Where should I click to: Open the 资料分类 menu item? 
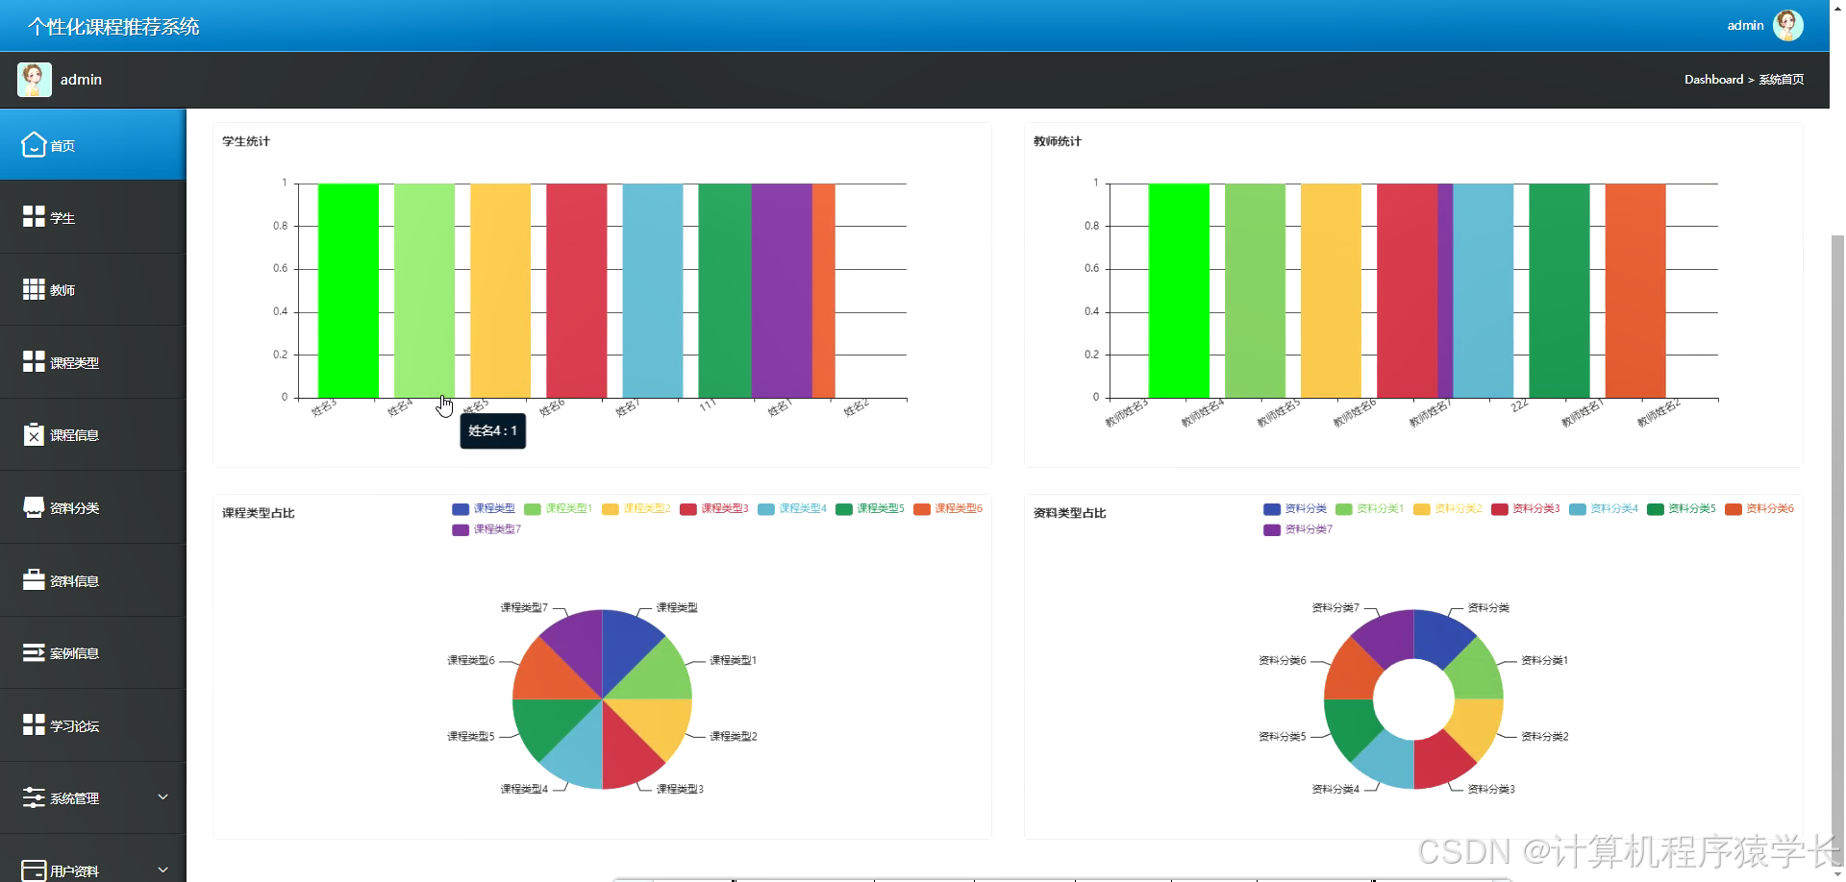pyautogui.click(x=93, y=507)
